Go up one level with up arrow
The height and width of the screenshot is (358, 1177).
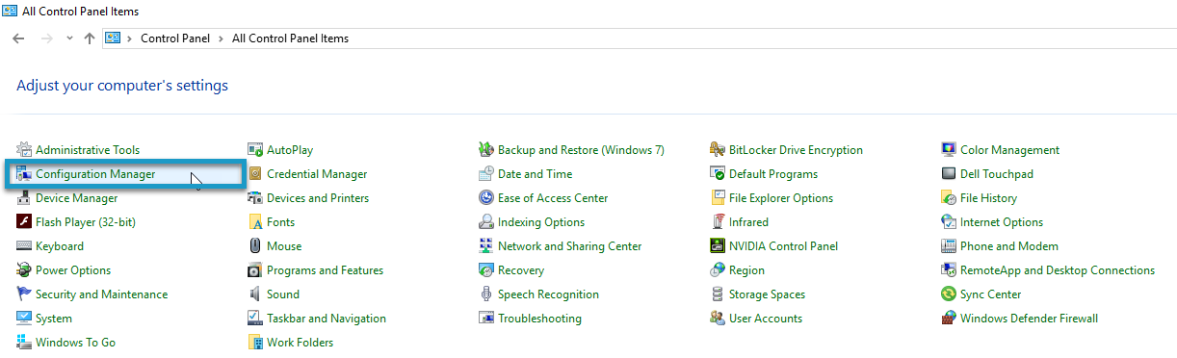[x=90, y=38]
